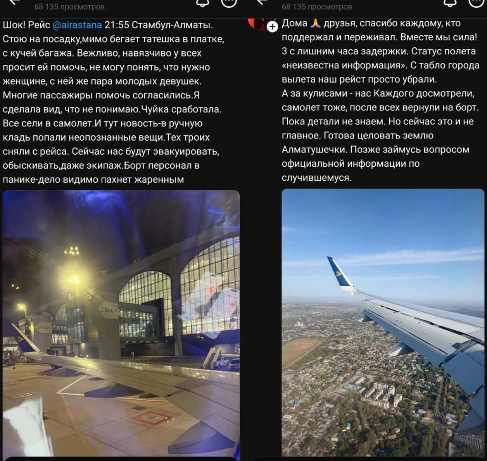487x461 pixels.
Task: Tap the notification bell above right post
Action: tap(450, 3)
